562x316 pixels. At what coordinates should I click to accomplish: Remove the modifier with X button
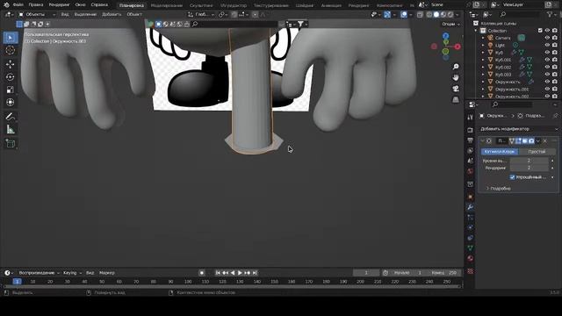coord(545,140)
